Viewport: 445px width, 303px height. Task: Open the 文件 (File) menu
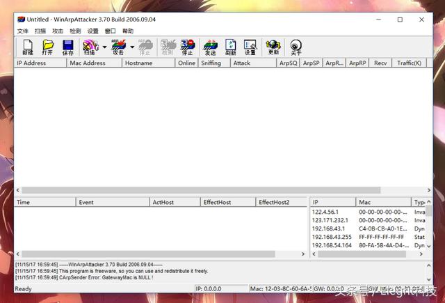click(23, 31)
